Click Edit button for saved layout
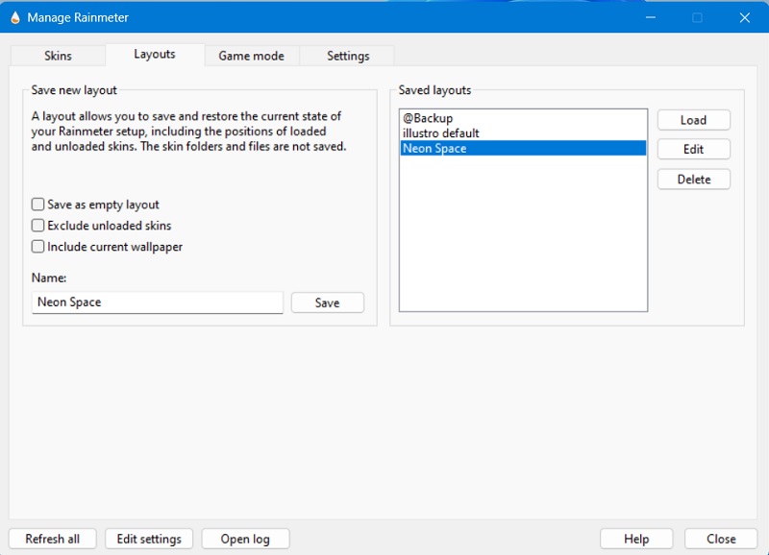 693,150
